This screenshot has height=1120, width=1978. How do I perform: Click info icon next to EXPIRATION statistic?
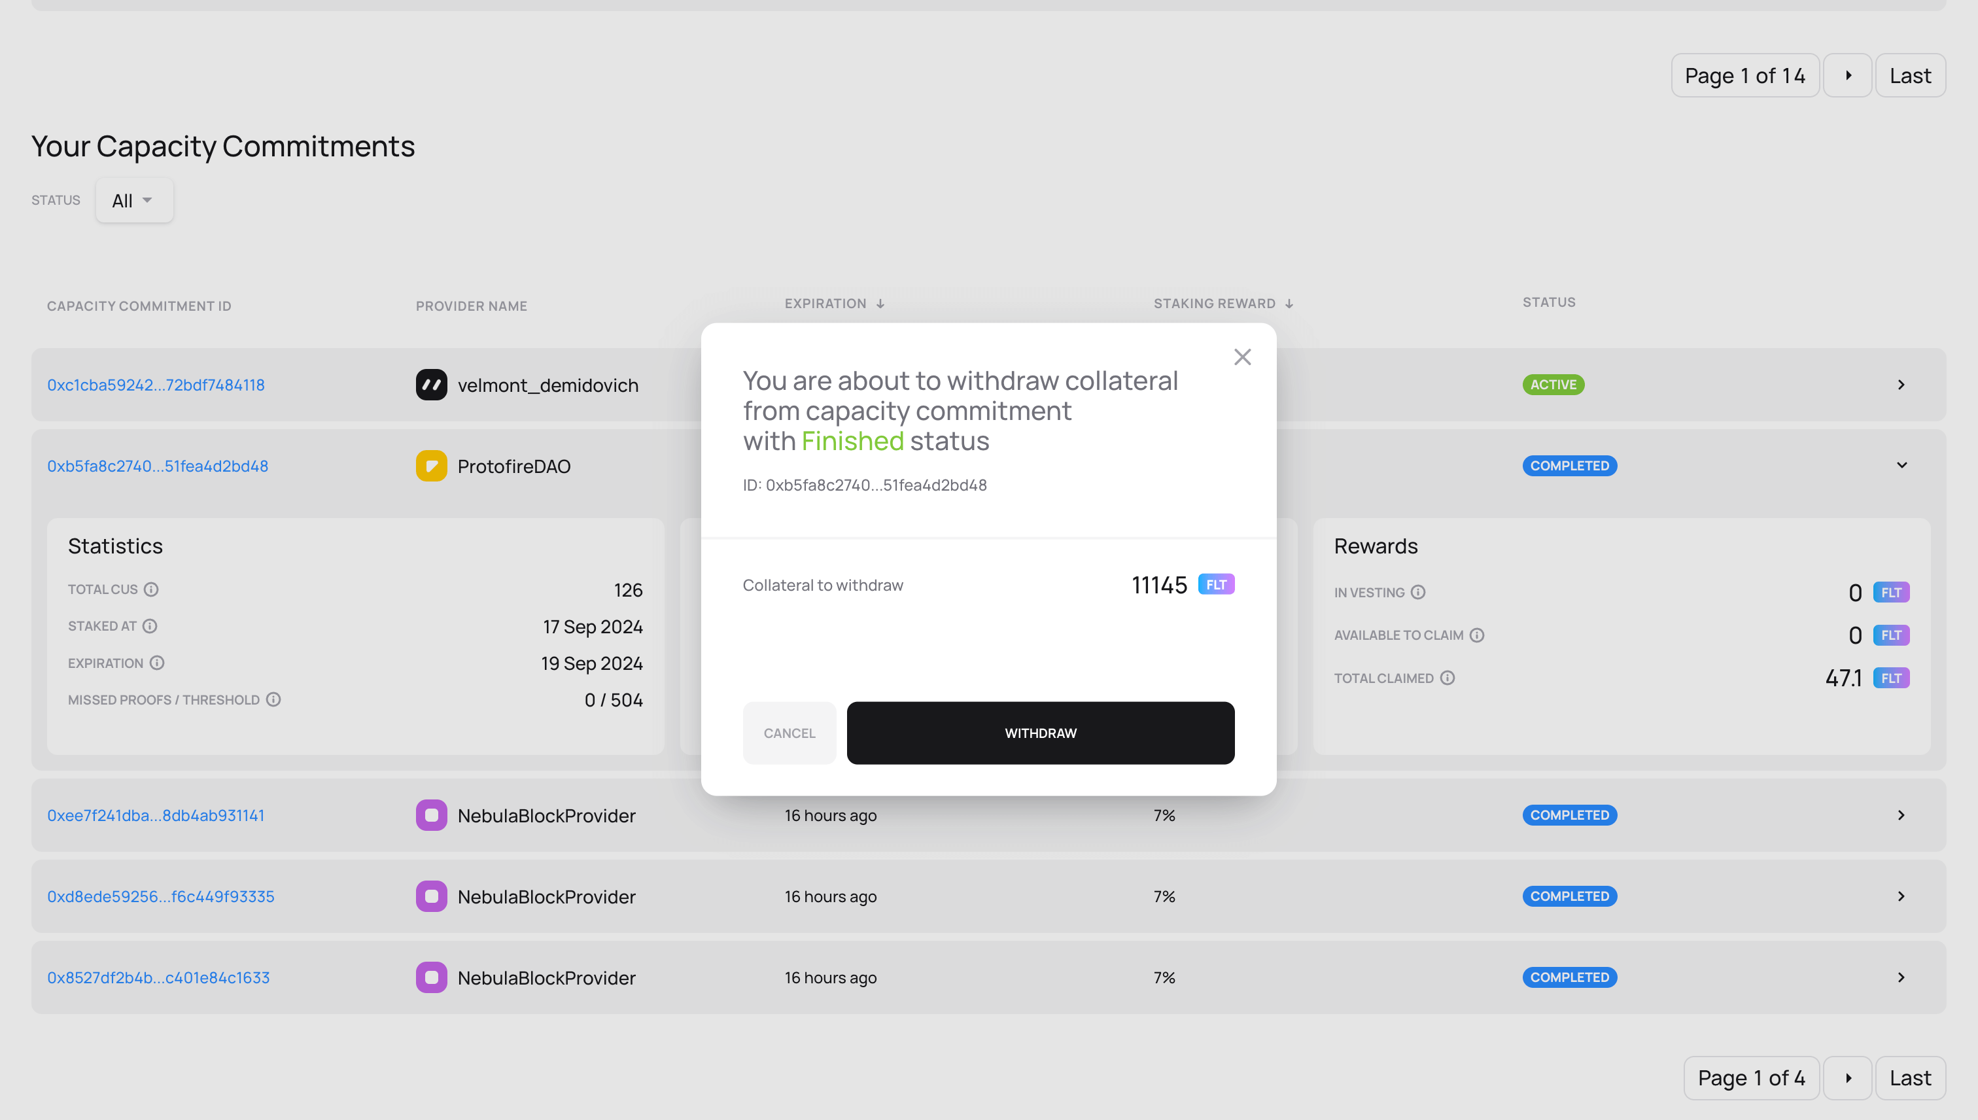tap(157, 663)
